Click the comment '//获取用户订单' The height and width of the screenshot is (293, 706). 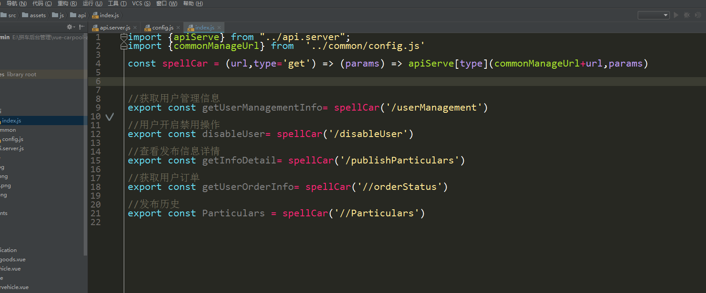[x=164, y=178]
